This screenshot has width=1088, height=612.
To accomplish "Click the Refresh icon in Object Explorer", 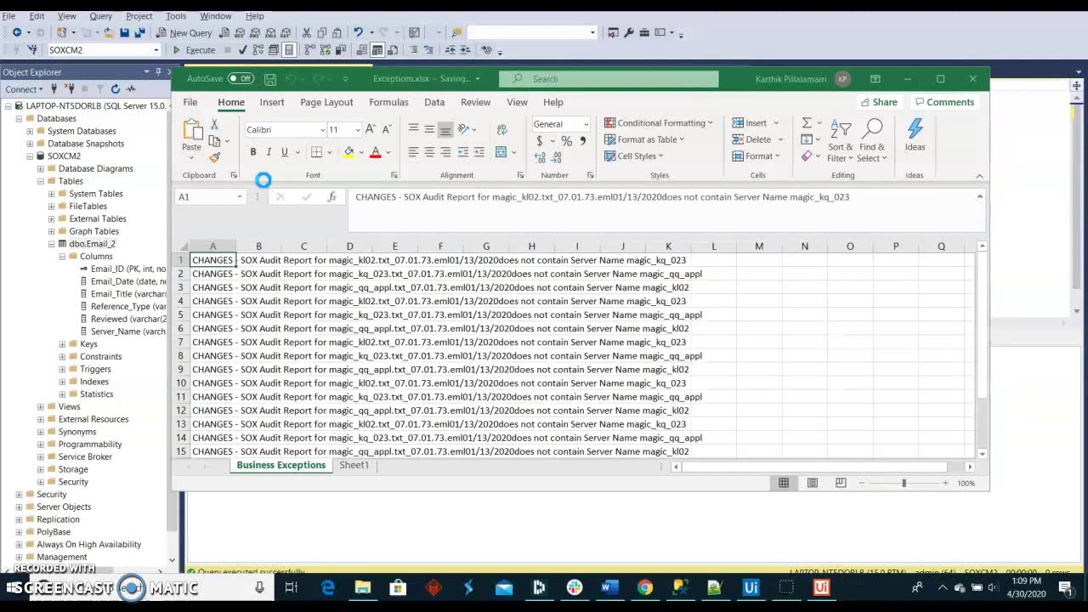I will coord(115,89).
